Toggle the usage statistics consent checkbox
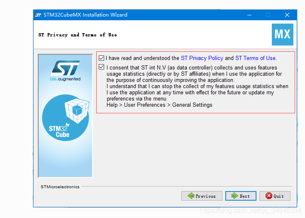Viewport: 305px width, 218px height. tap(101, 67)
